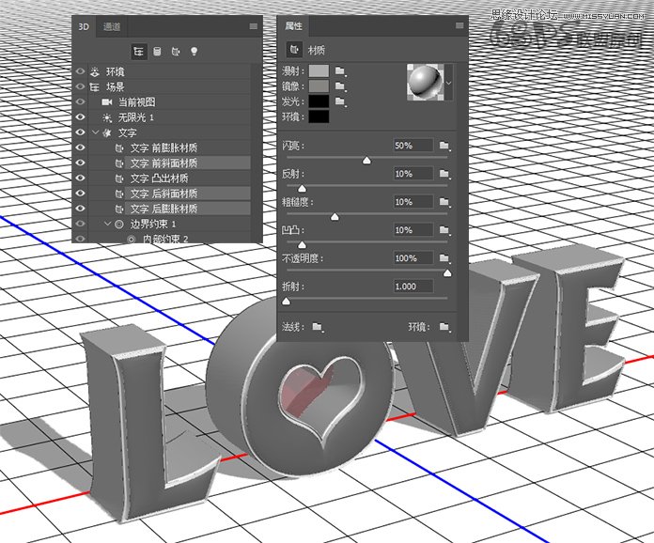654x543 pixels.
Task: Open the 反射 texture folder menu
Action: point(444,174)
